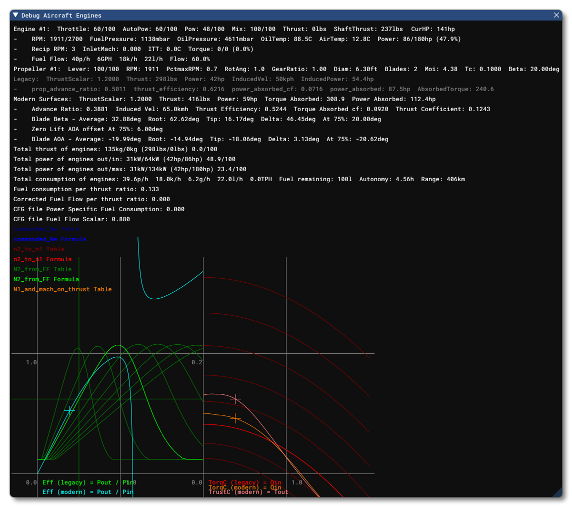Select the commanded_Ne Formula legend entry
The image size is (572, 507).
coord(49,239)
